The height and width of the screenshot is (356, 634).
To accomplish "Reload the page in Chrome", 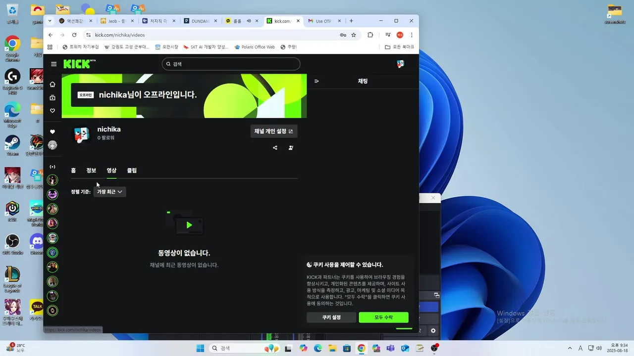I will (x=74, y=35).
